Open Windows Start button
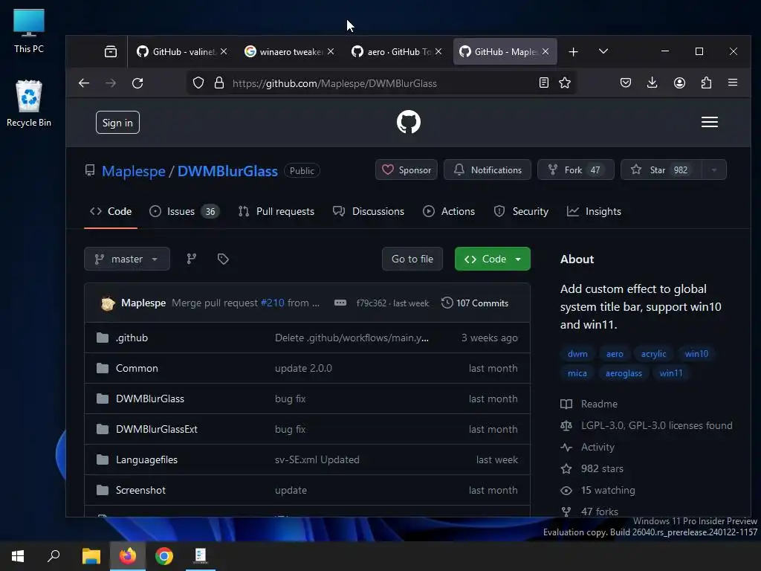 click(x=18, y=556)
